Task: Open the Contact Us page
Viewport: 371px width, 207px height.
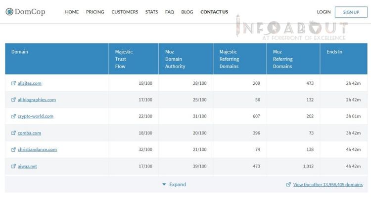Action: pos(214,12)
